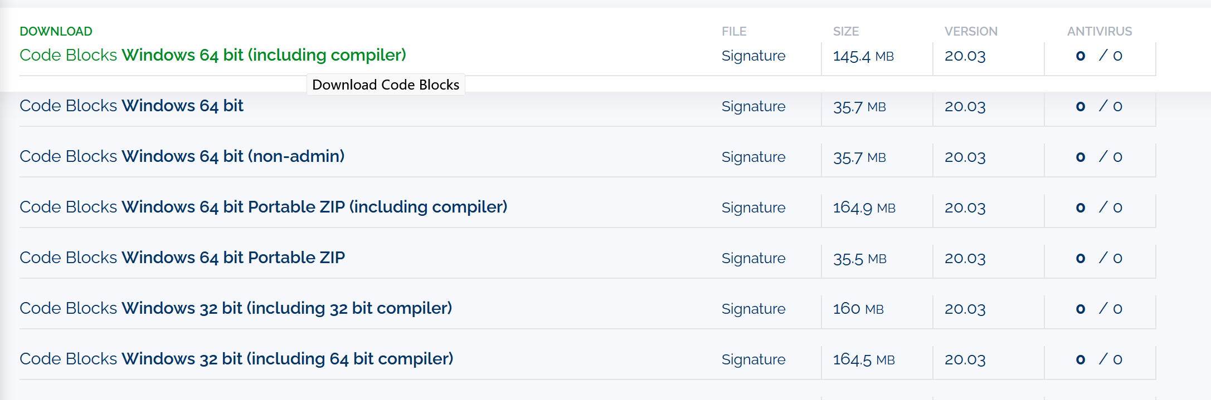Download Code Blocks Windows 64 bit including compiler
Image resolution: width=1211 pixels, height=400 pixels.
[213, 55]
